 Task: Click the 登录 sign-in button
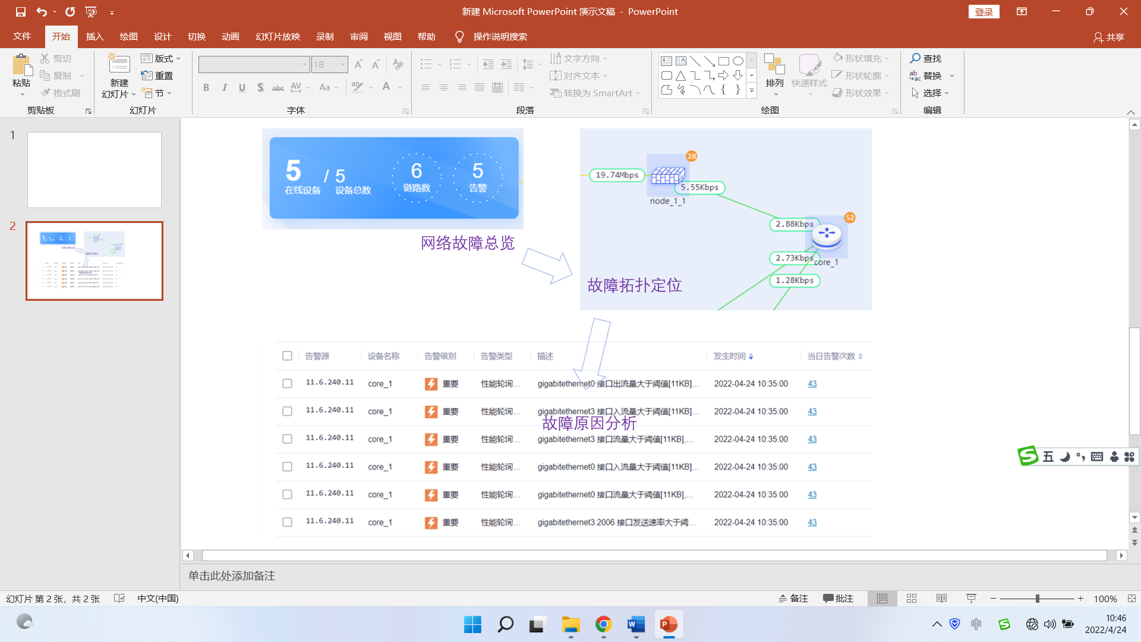[984, 12]
